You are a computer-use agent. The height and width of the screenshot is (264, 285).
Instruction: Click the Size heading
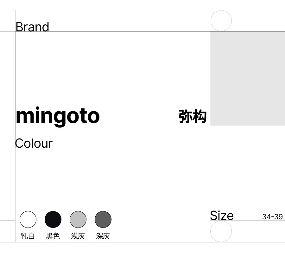point(222,216)
